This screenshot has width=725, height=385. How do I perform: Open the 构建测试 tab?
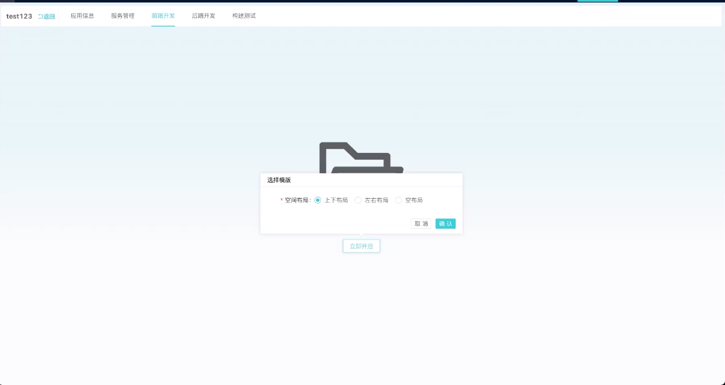point(244,16)
